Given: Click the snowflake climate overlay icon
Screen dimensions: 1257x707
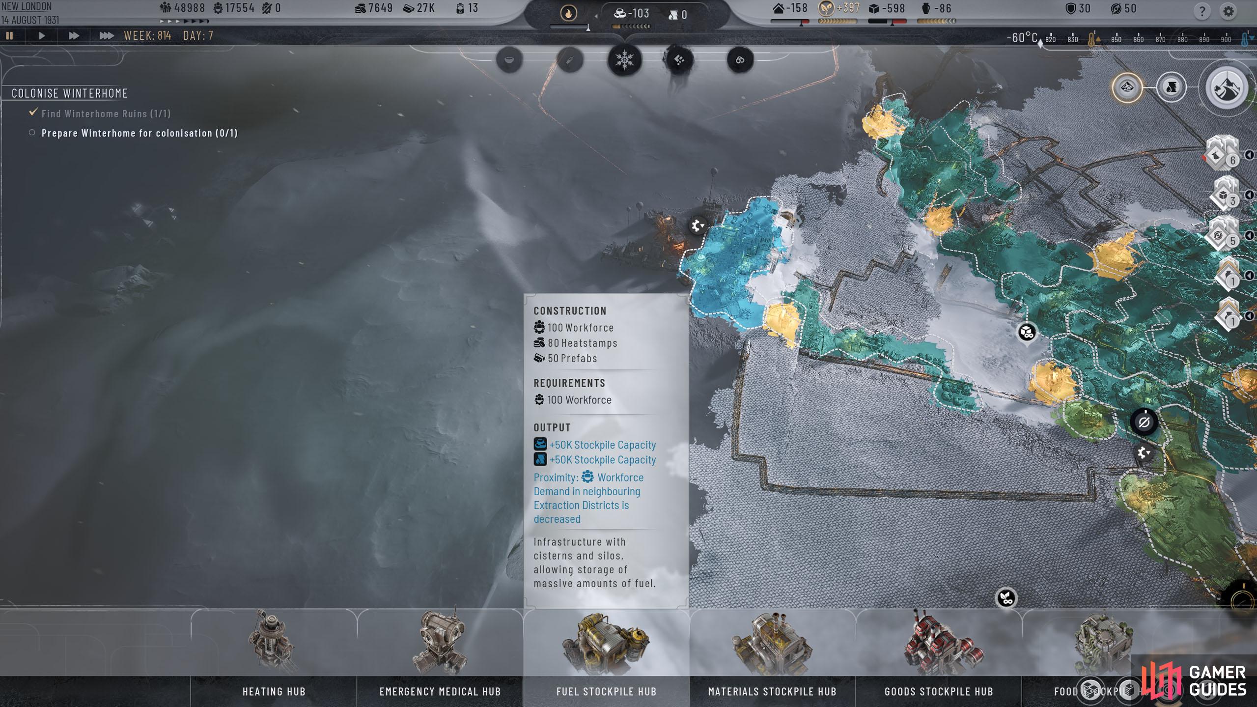Looking at the screenshot, I should [x=624, y=58].
